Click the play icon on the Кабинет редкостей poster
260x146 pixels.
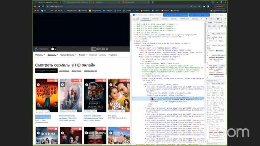[x=87, y=85]
